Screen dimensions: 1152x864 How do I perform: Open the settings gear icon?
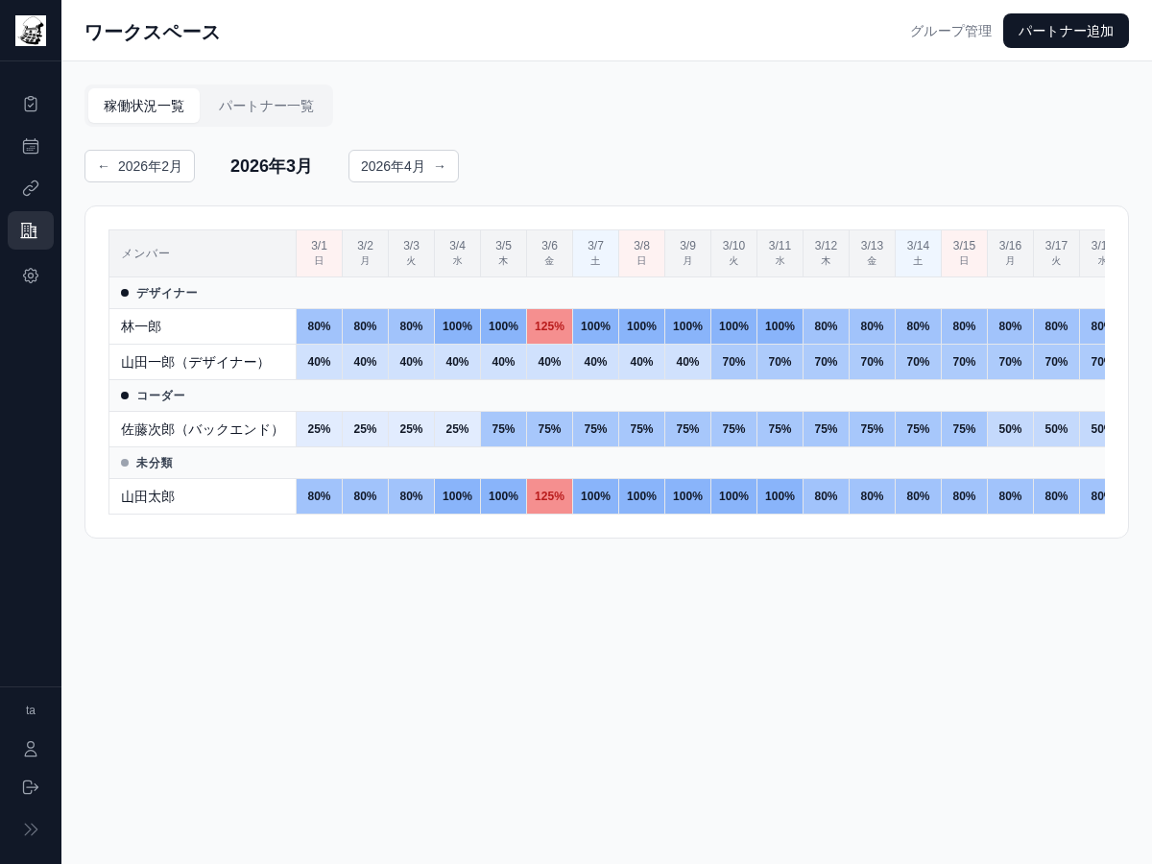[x=31, y=276]
